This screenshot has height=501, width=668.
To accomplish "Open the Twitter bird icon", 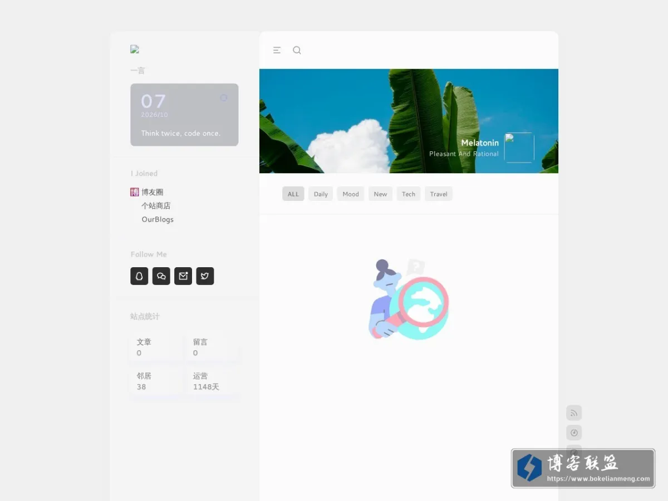I will (205, 276).
